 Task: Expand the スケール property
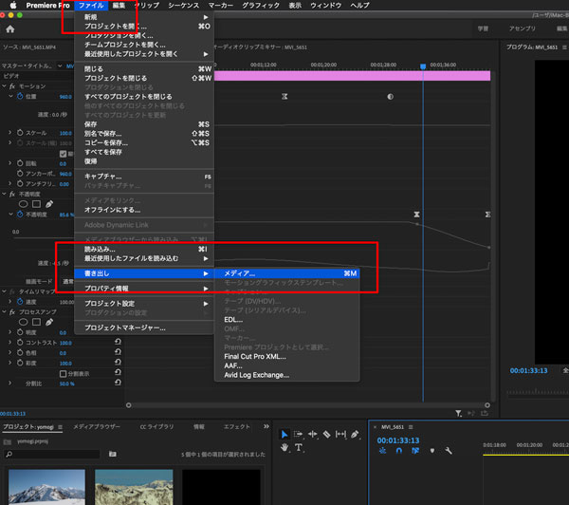tap(10, 133)
